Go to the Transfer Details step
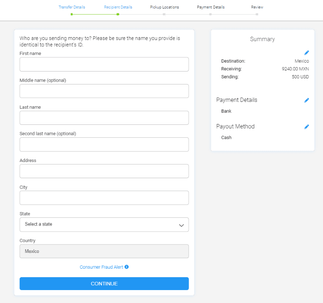This screenshot has width=323, height=303. click(x=71, y=7)
